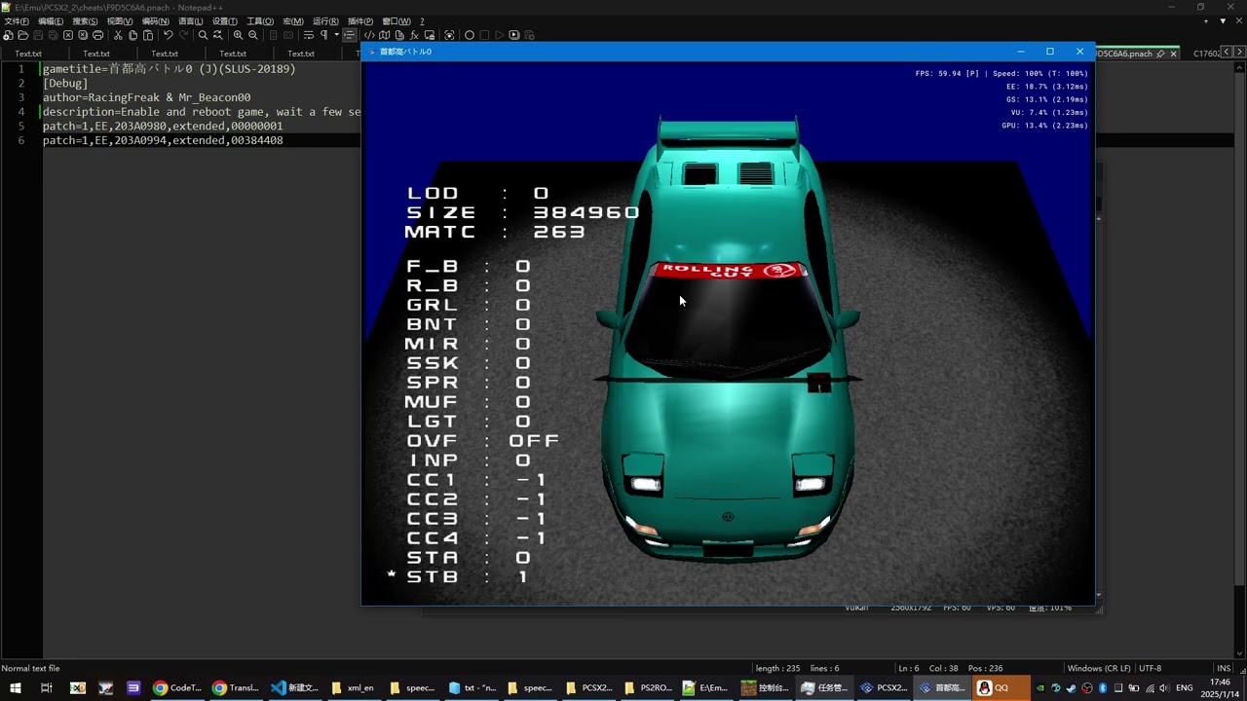1247x701 pixels.
Task: Click the Bluetooth tray icon
Action: [x=1103, y=688]
